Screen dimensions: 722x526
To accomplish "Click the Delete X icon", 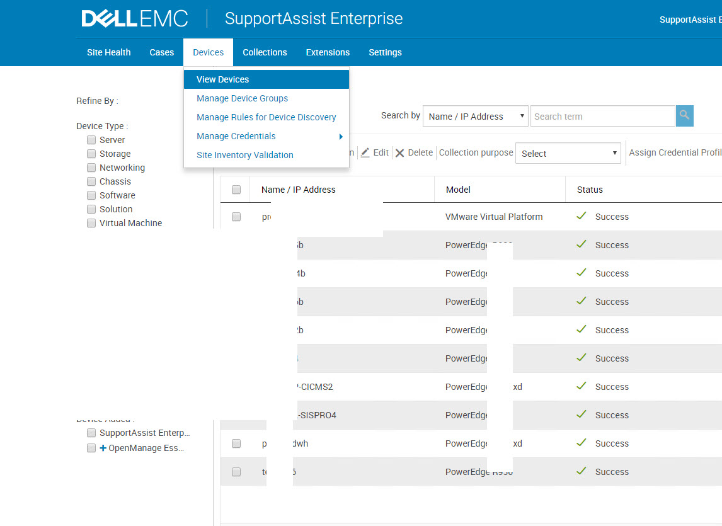I will (x=399, y=153).
